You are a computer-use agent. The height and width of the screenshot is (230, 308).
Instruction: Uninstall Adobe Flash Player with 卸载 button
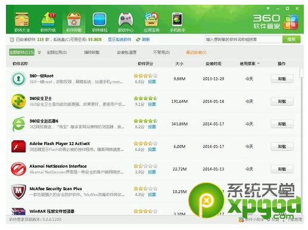pyautogui.click(x=282, y=147)
